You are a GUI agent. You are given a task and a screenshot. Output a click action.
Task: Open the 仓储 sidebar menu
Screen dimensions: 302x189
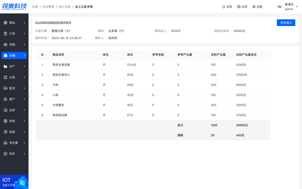[14, 55]
